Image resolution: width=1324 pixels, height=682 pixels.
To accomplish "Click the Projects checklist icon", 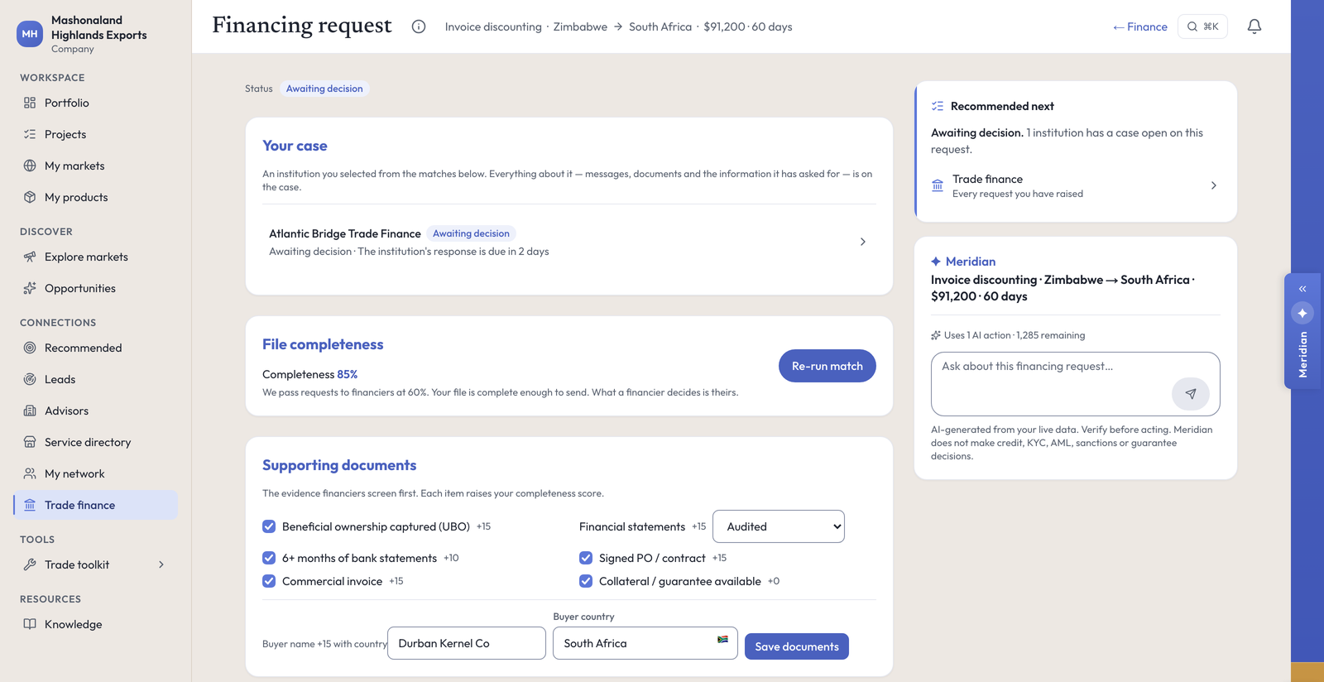I will (x=30, y=134).
